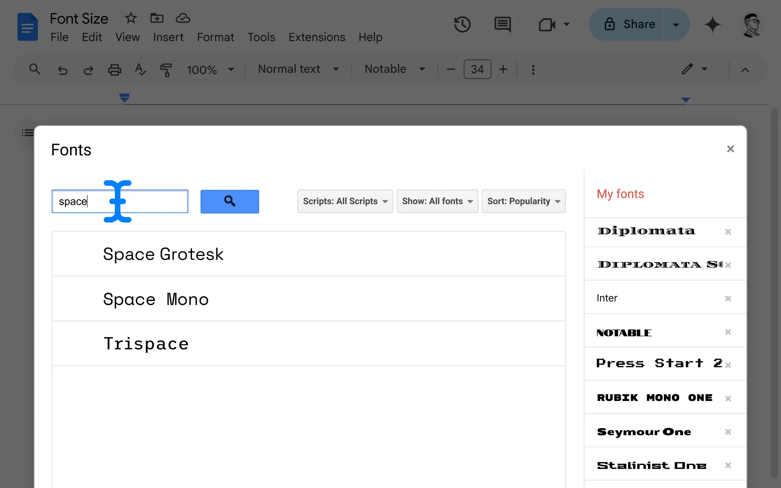This screenshot has width=781, height=488.
Task: Open the Insert menu
Action: click(168, 37)
